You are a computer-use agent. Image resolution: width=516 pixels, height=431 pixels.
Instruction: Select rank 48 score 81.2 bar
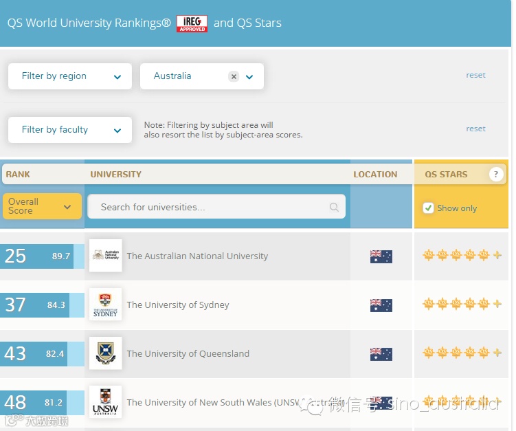coord(42,402)
